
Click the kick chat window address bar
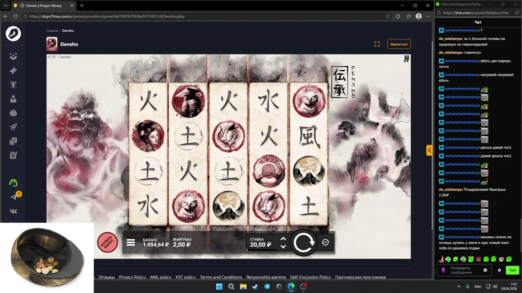[476, 13]
